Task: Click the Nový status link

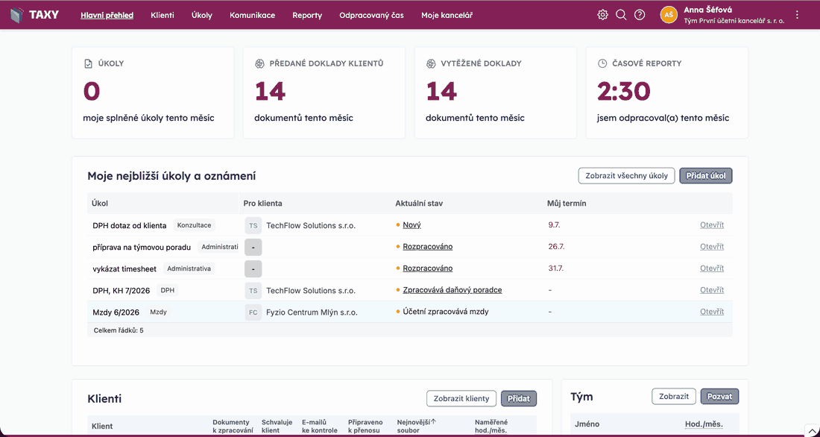Action: pyautogui.click(x=411, y=225)
